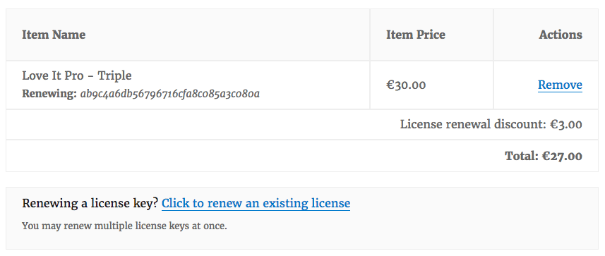This screenshot has width=605, height=256.
Task: Click the Actions column header
Action: coord(561,35)
